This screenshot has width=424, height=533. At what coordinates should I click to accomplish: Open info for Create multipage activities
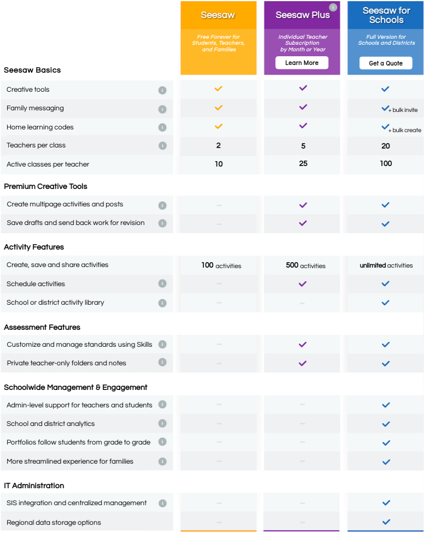[162, 205]
